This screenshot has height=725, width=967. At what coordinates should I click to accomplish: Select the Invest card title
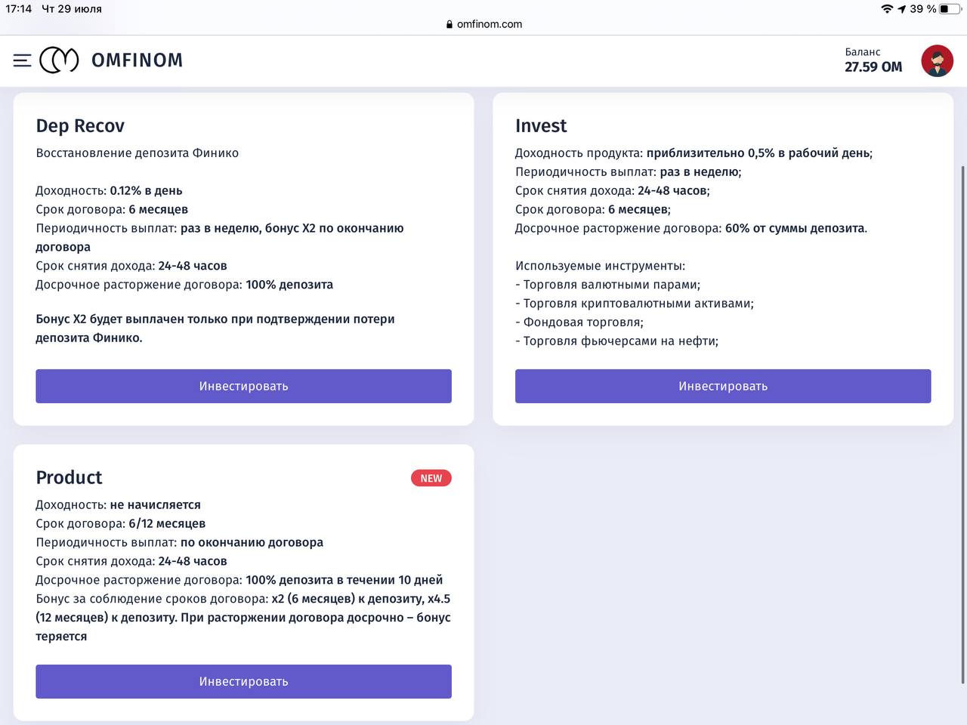coord(541,126)
